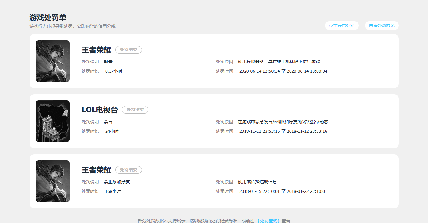The image size is (428, 223).
Task: Follow the 【处罚查询】 link in the footer
Action: [x=268, y=221]
